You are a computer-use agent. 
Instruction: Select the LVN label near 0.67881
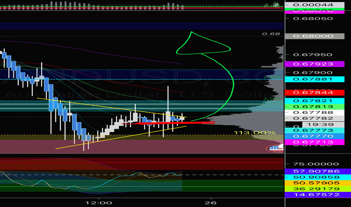coord(272,77)
